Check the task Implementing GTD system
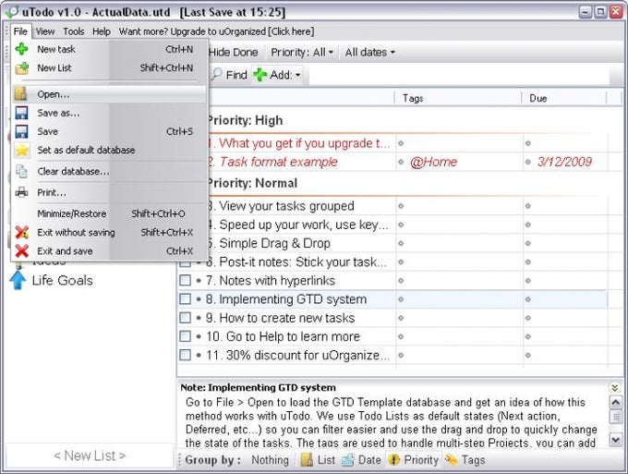This screenshot has height=474, width=628. point(185,298)
